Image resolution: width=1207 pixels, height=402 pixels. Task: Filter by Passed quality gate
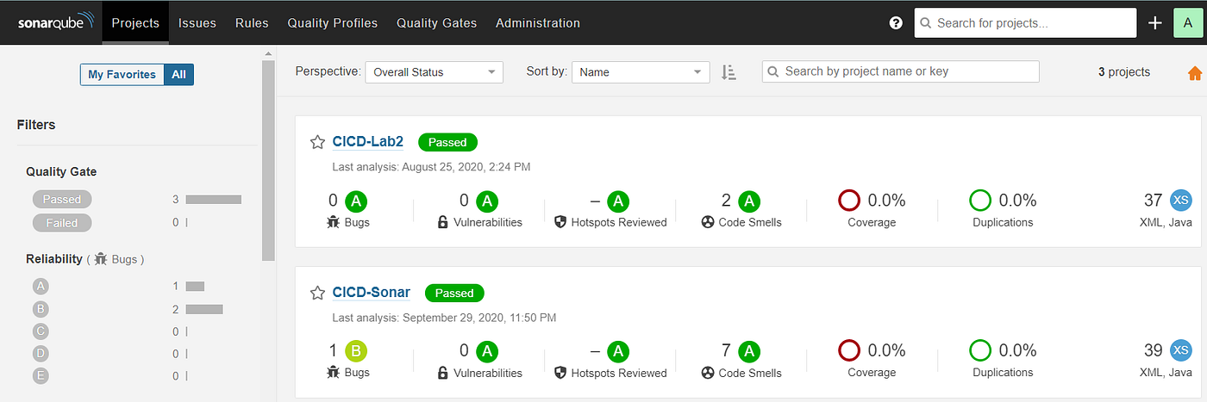62,199
